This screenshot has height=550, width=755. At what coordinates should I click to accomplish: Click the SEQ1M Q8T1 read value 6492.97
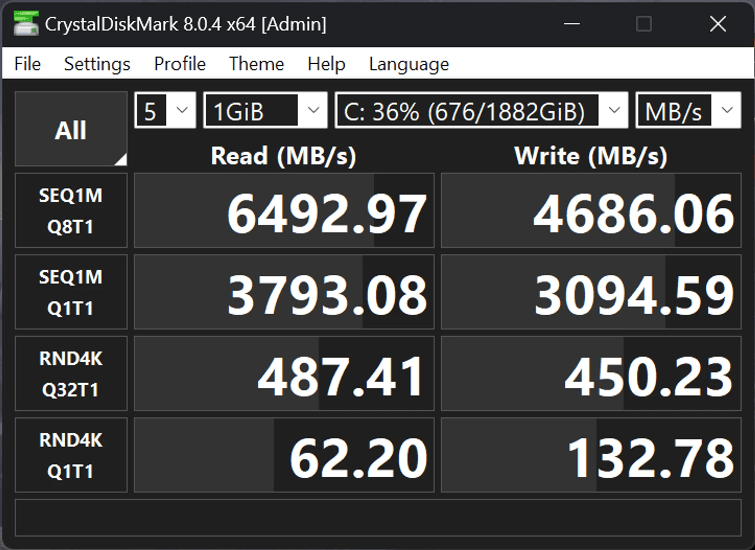coord(284,211)
